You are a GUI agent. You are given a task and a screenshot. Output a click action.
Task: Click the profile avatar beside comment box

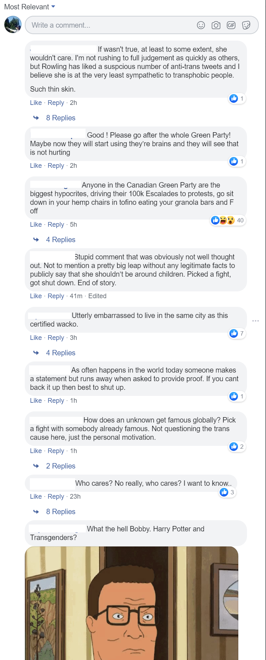point(13,25)
